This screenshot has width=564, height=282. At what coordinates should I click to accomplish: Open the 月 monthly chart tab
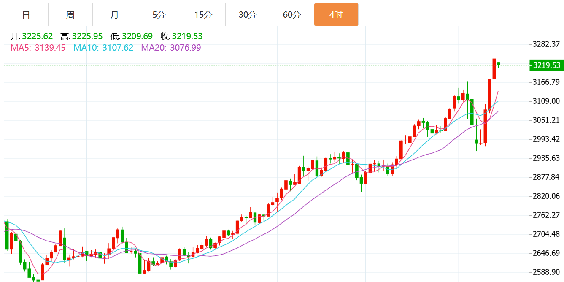pos(115,15)
